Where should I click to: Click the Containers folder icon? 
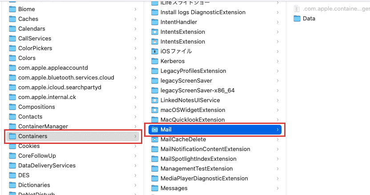[12, 136]
